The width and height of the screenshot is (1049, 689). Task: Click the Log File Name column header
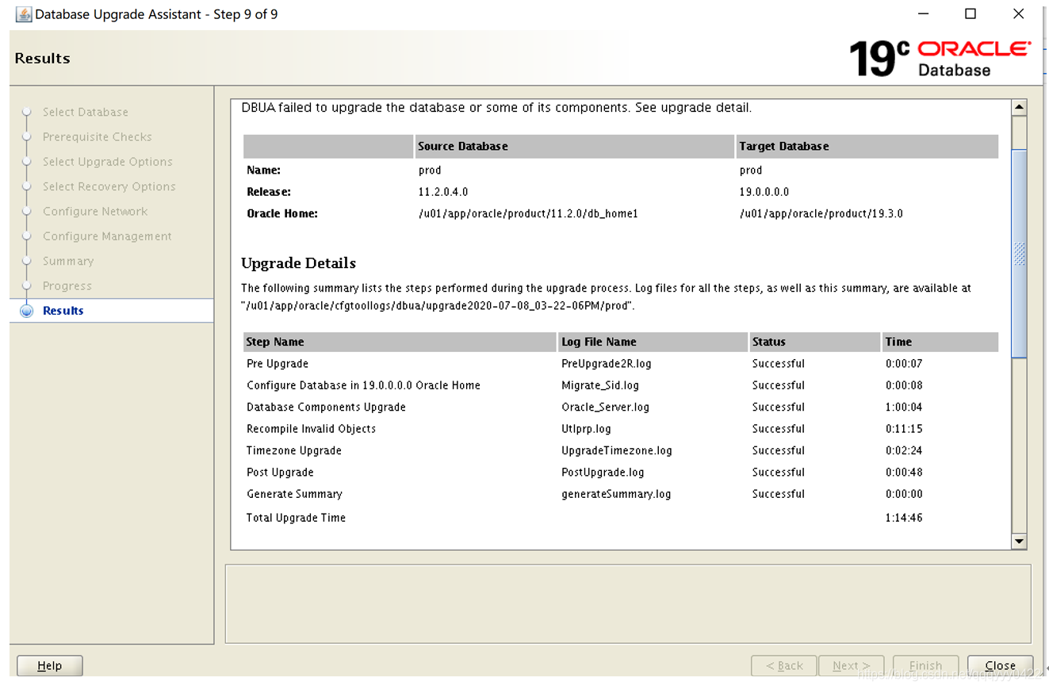[653, 342]
